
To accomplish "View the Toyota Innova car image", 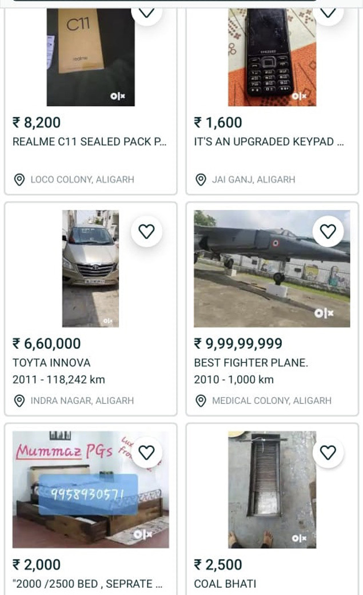I will [90, 269].
